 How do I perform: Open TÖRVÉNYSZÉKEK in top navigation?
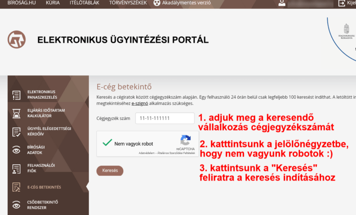pyautogui.click(x=128, y=3)
